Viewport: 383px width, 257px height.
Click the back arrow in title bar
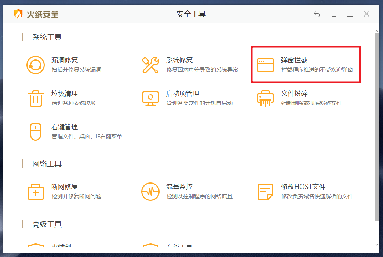(x=317, y=14)
